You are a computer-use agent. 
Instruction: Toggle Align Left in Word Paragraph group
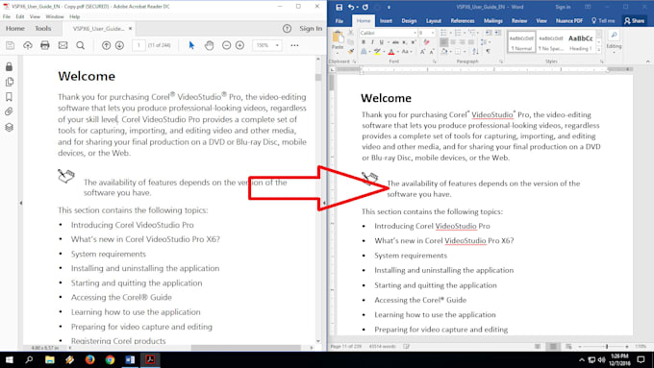(443, 42)
